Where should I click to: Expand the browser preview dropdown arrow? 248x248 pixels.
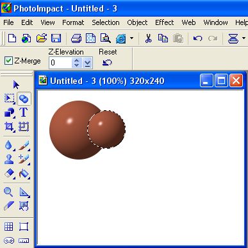pos(131,38)
